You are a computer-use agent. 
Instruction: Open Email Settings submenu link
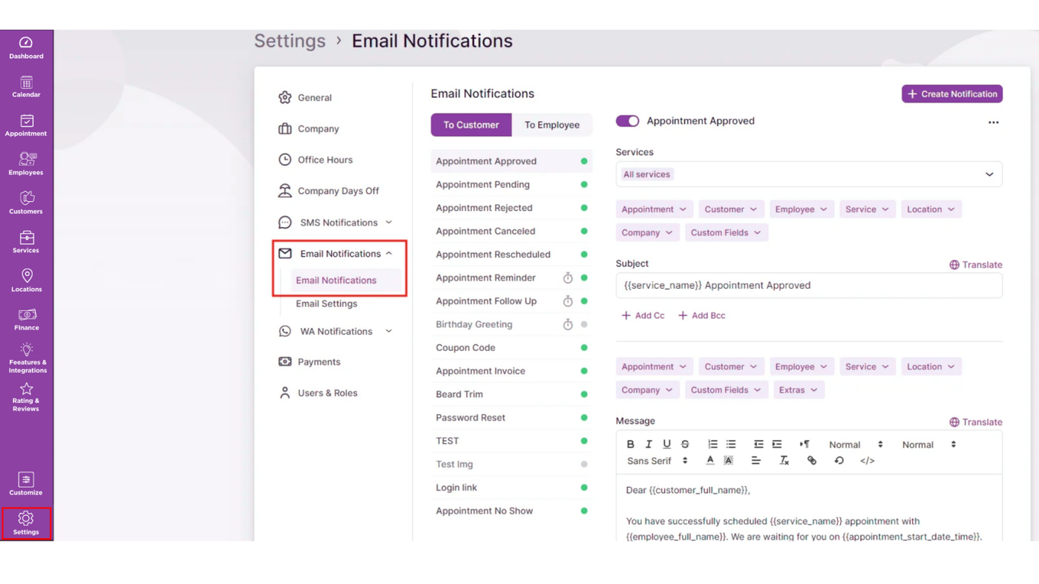pyautogui.click(x=327, y=304)
